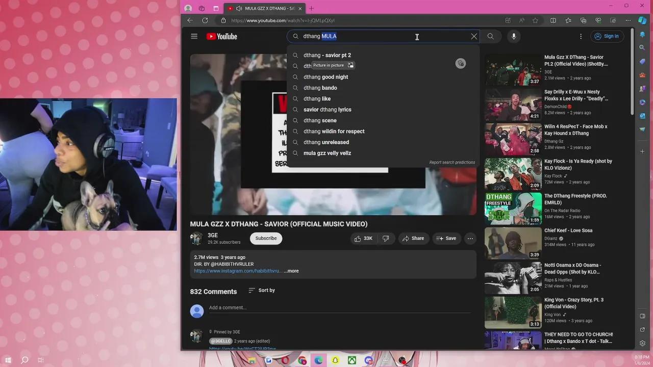The image size is (653, 367).
Task: Play Mula Gzz X DThang Savior Pt.2 thumbnail
Action: click(513, 70)
